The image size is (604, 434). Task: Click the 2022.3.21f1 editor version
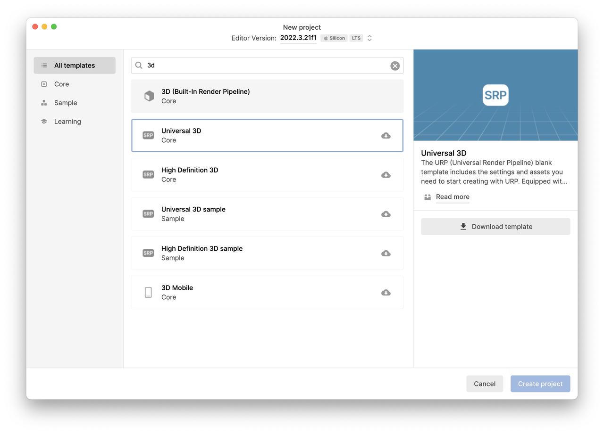tap(298, 38)
